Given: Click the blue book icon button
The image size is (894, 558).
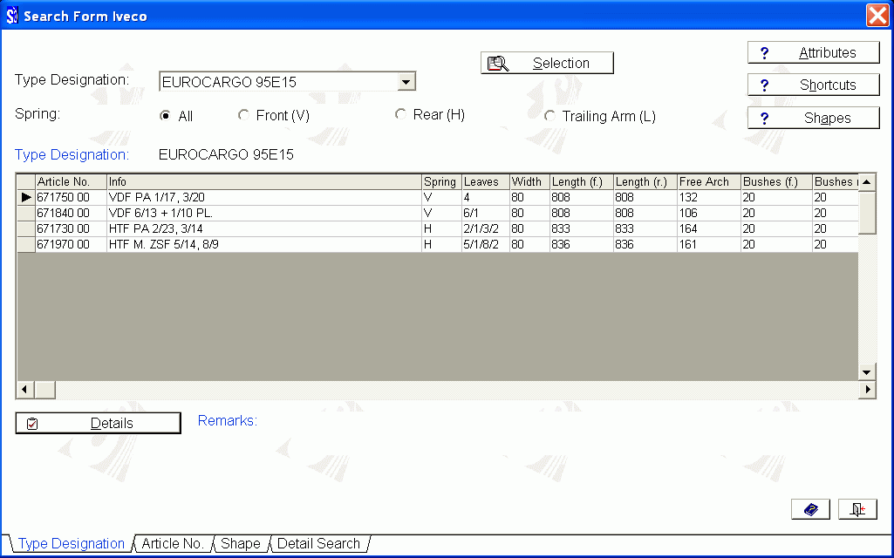Looking at the screenshot, I should pyautogui.click(x=810, y=509).
